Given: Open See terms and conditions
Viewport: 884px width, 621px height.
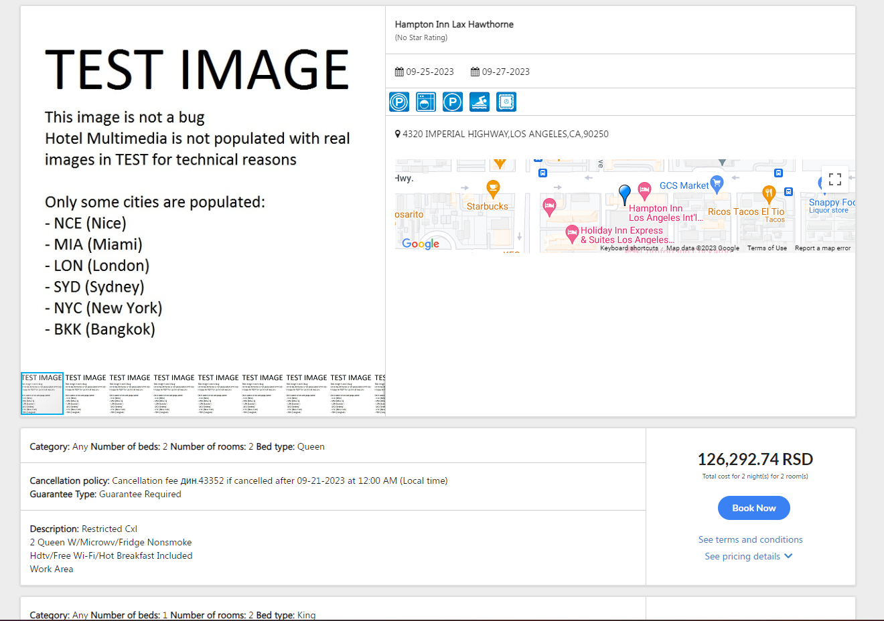Looking at the screenshot, I should pos(750,539).
